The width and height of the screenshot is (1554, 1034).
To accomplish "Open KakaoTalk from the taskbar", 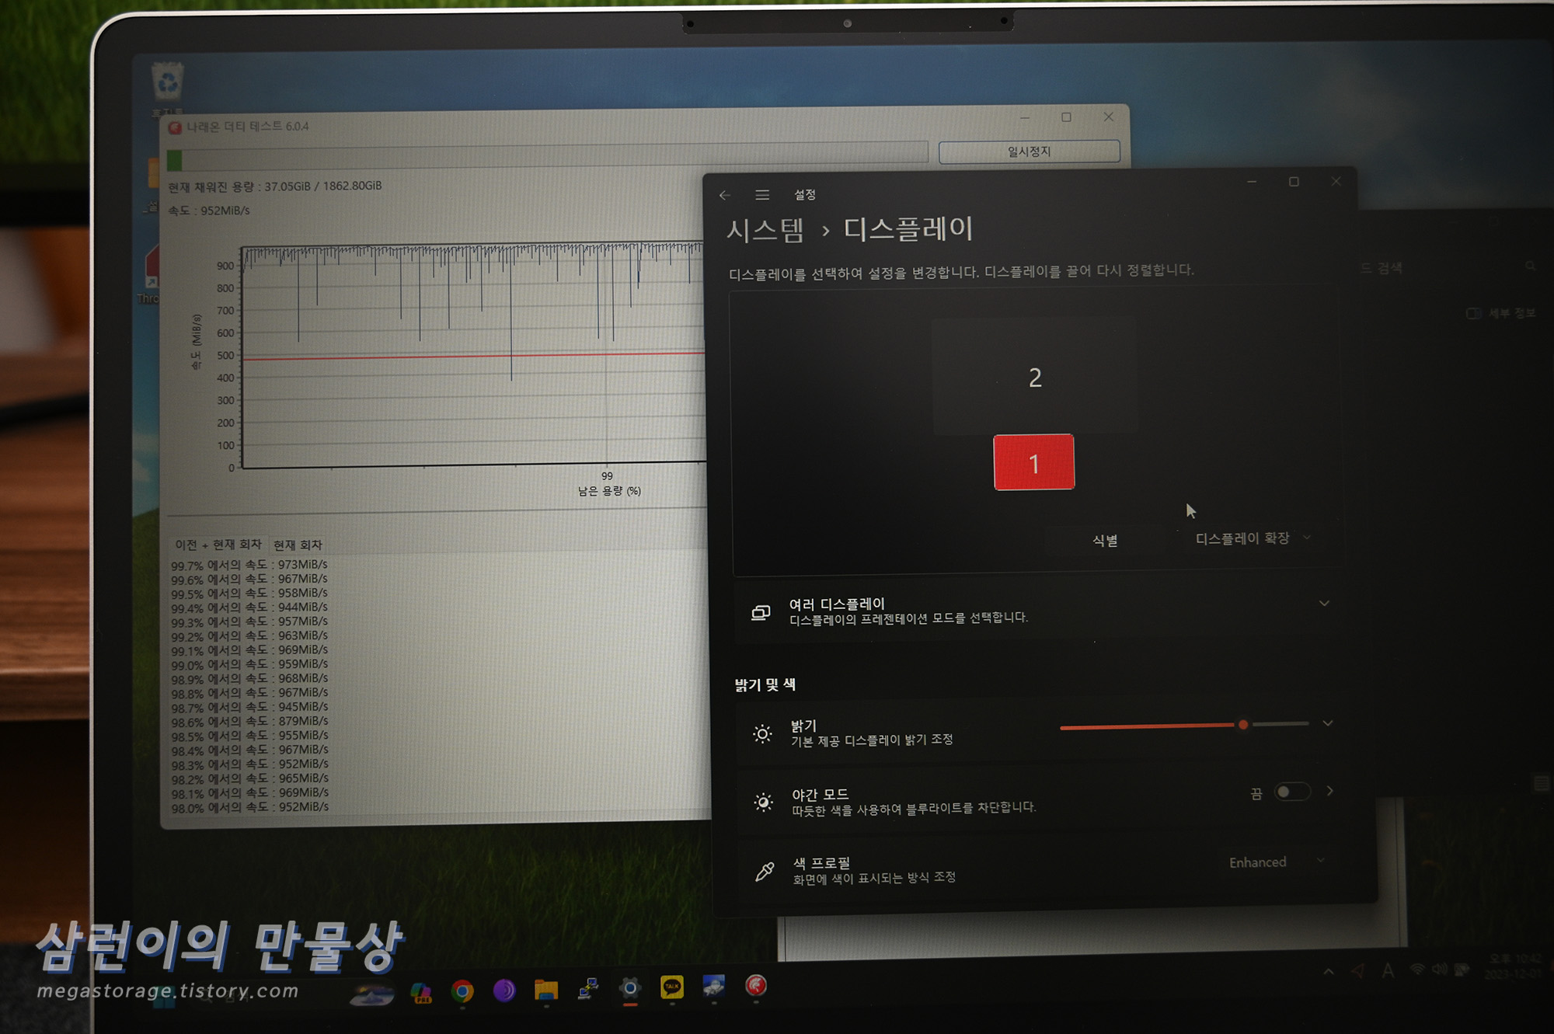I will click(672, 987).
